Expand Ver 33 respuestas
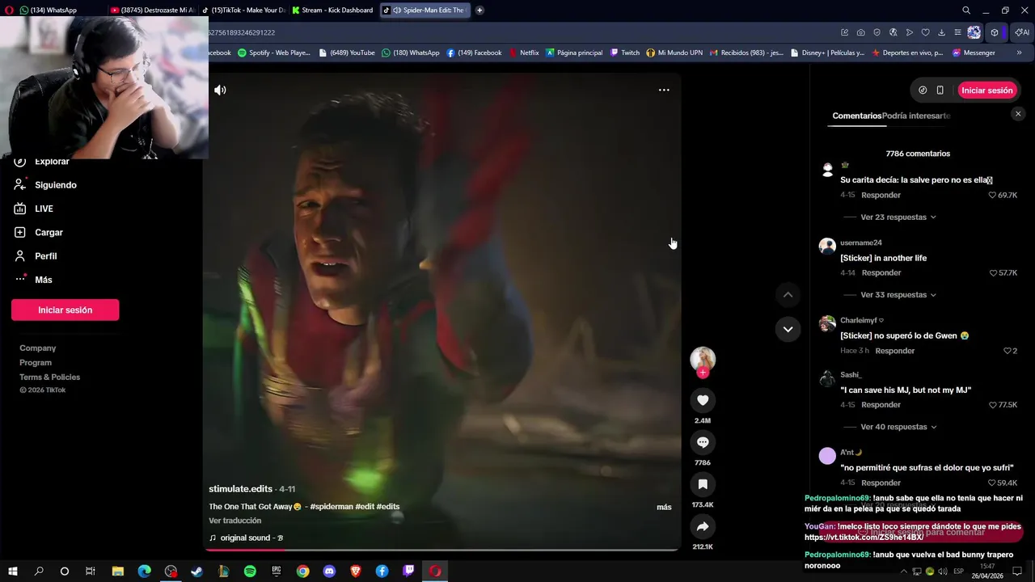 [898, 295]
